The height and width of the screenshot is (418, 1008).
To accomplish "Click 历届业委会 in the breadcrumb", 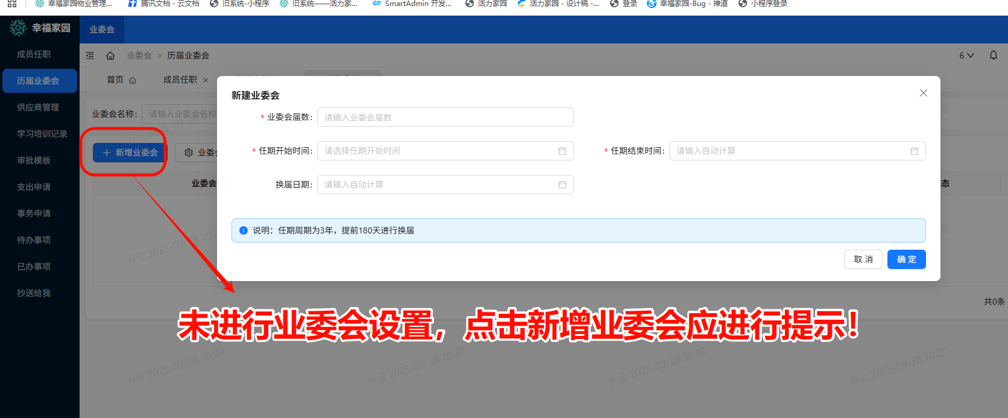I will [188, 55].
